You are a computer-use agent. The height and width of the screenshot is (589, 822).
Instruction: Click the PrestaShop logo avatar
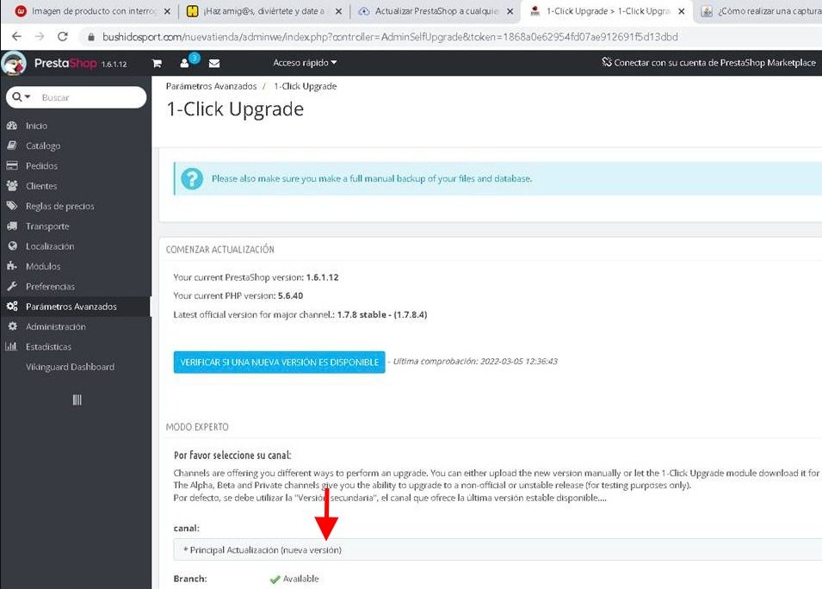click(x=14, y=64)
